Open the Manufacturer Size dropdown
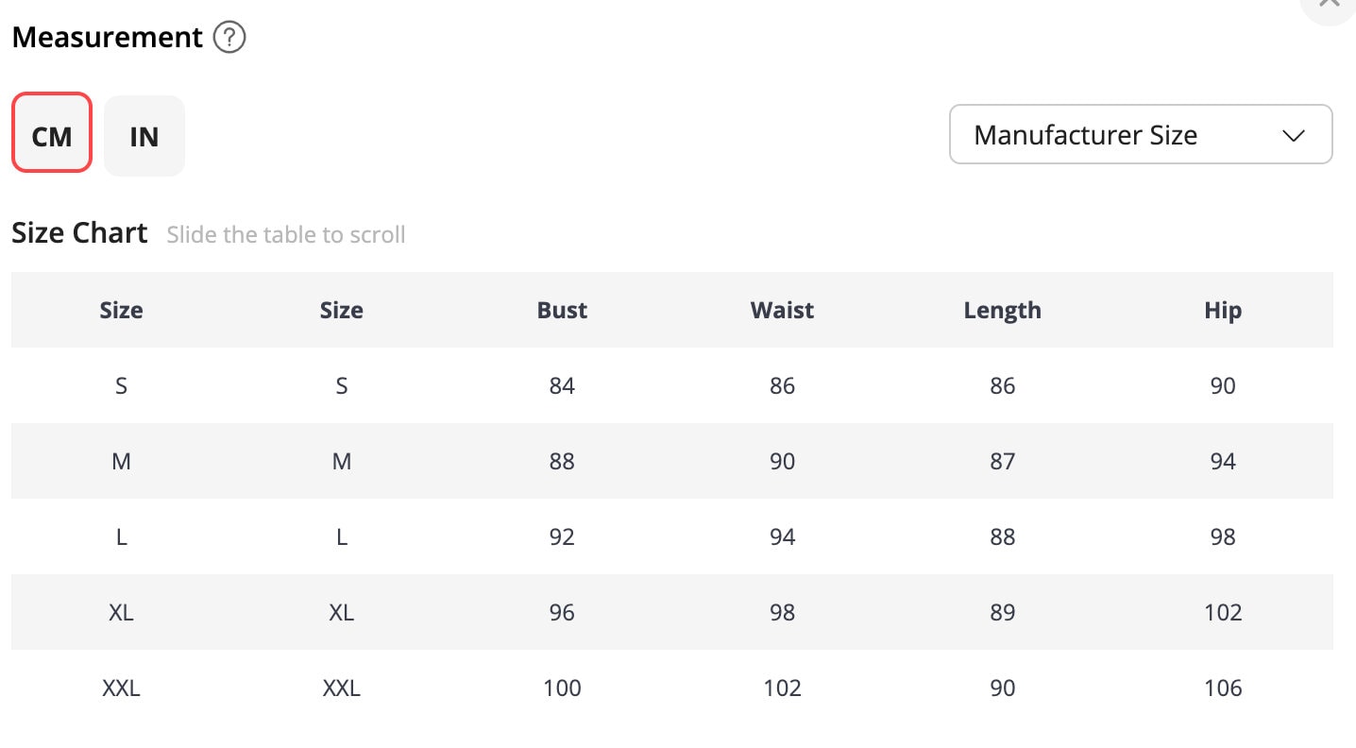Image resolution: width=1356 pixels, height=748 pixels. tap(1140, 135)
